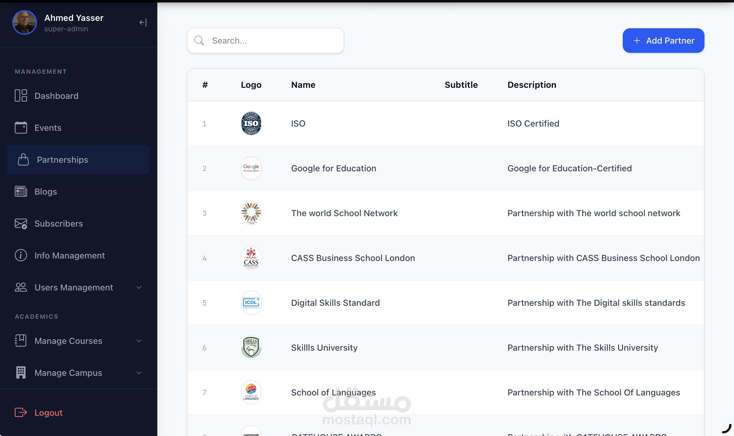
Task: Click the Google for Education logo
Action: (251, 168)
